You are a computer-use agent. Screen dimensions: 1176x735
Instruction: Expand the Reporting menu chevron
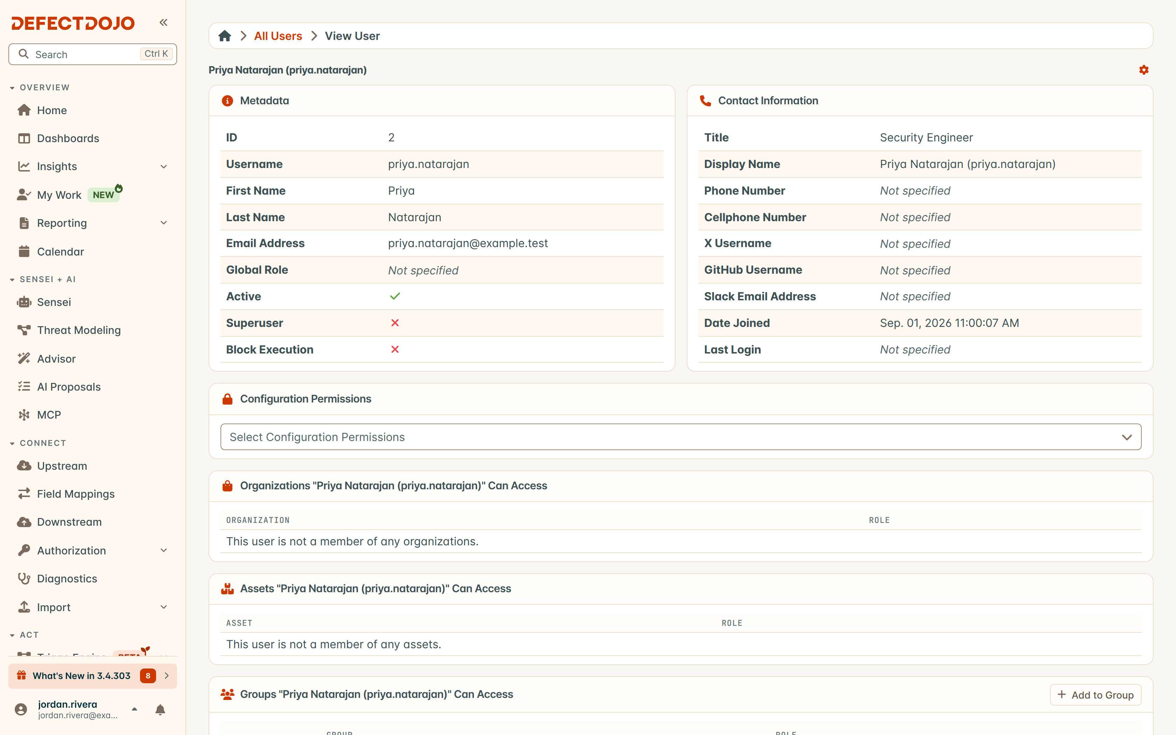click(164, 223)
